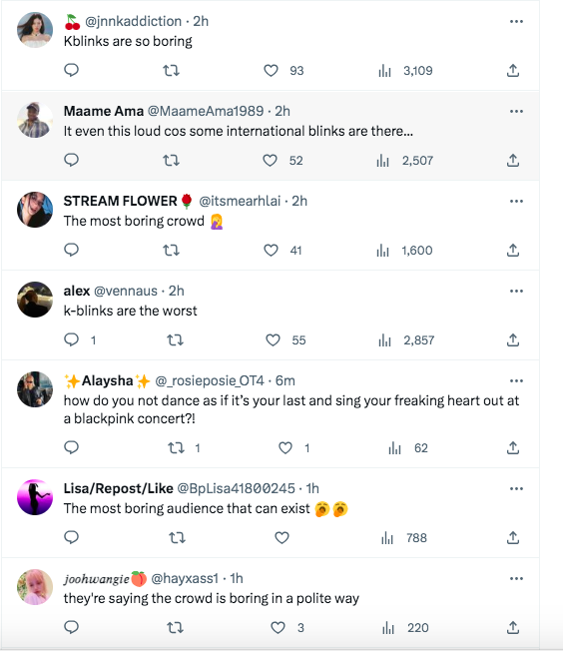This screenshot has height=651, width=563.
Task: Like Lisa/Repost/Like's boring audience tweet
Action: click(281, 537)
